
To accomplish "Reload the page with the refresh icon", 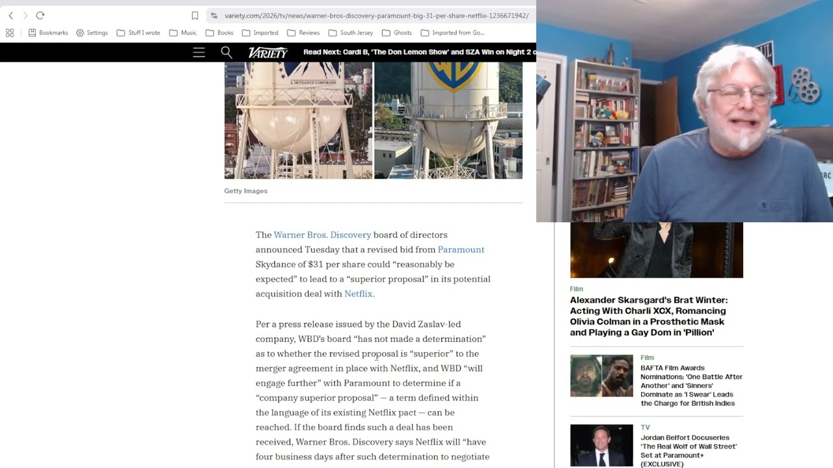I will point(40,16).
